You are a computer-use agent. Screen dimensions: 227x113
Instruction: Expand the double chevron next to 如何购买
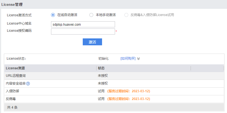pyautogui.click(x=139, y=59)
